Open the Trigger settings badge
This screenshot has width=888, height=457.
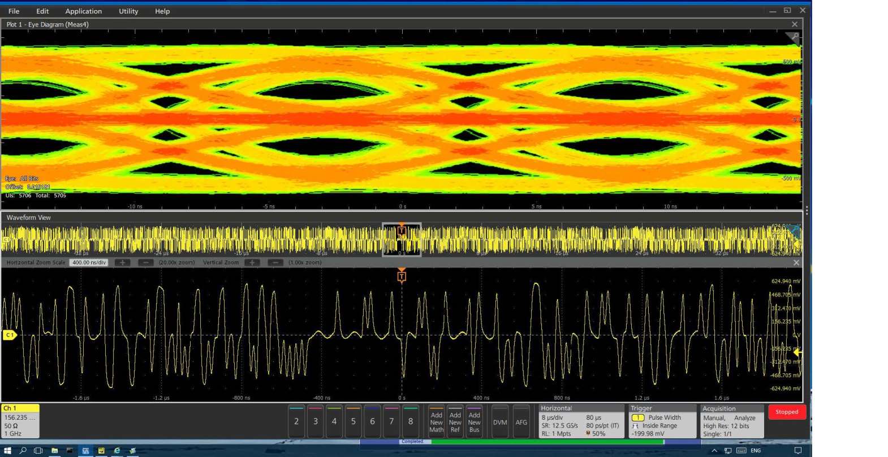pyautogui.click(x=662, y=421)
